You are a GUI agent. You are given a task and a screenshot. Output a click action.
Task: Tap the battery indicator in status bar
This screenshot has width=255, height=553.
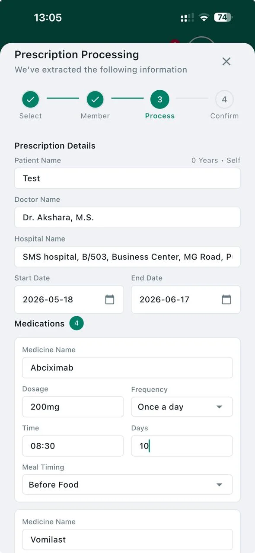pos(223,18)
